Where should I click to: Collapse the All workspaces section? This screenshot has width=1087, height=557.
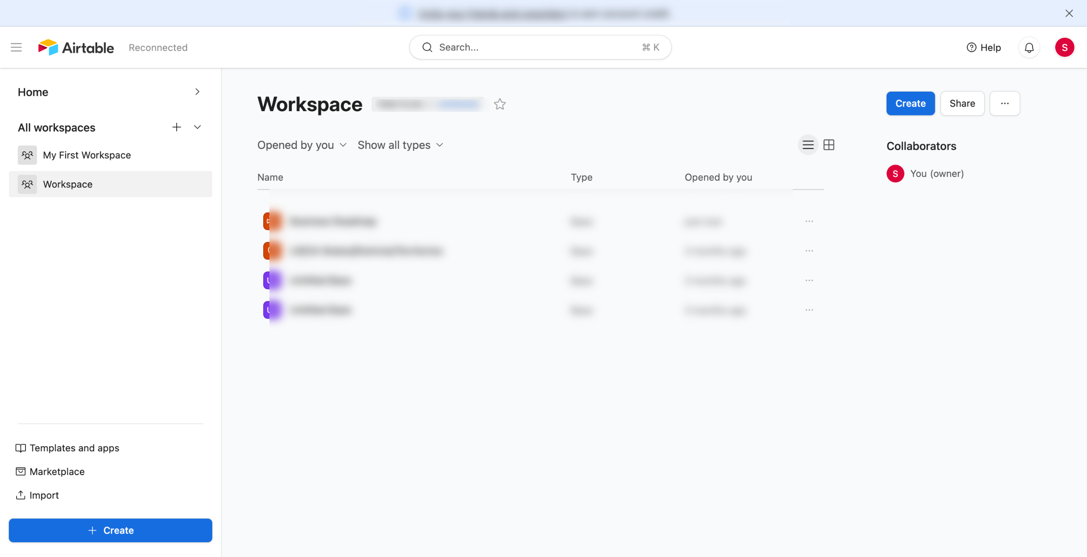pyautogui.click(x=197, y=127)
